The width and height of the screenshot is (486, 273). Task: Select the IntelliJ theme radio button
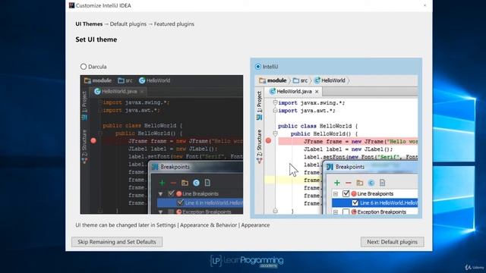[258, 67]
